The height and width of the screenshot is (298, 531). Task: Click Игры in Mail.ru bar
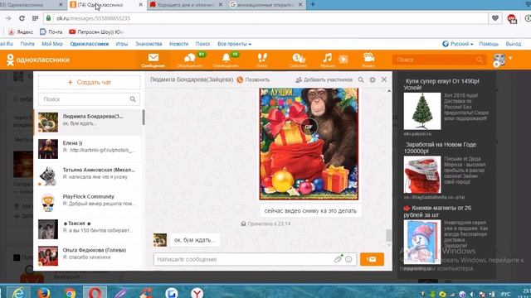tap(122, 44)
